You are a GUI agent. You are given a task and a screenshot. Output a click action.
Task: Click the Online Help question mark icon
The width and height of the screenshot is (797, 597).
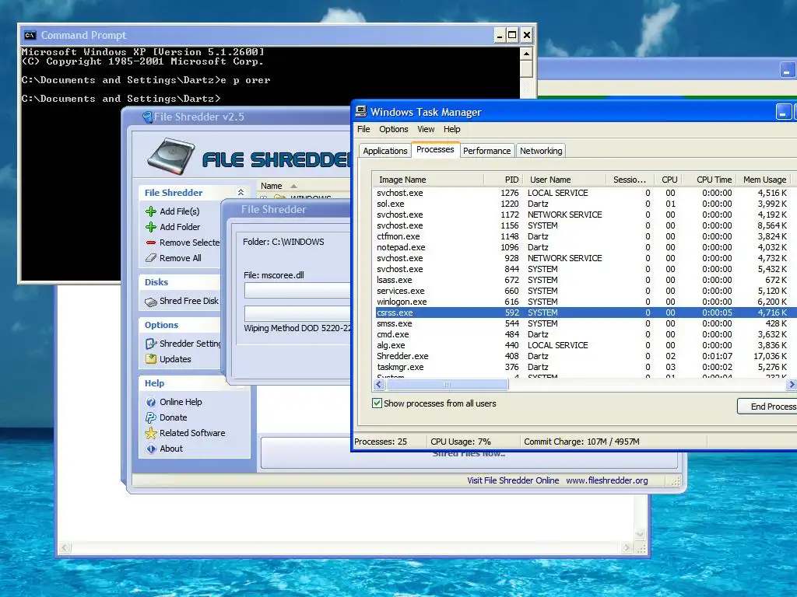point(150,402)
